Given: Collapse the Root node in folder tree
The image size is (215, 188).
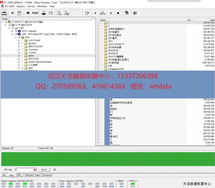Looking at the screenshot, I should pos(16,37).
